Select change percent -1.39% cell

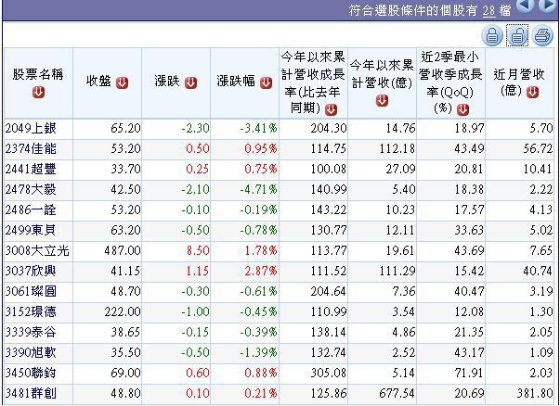point(244,352)
